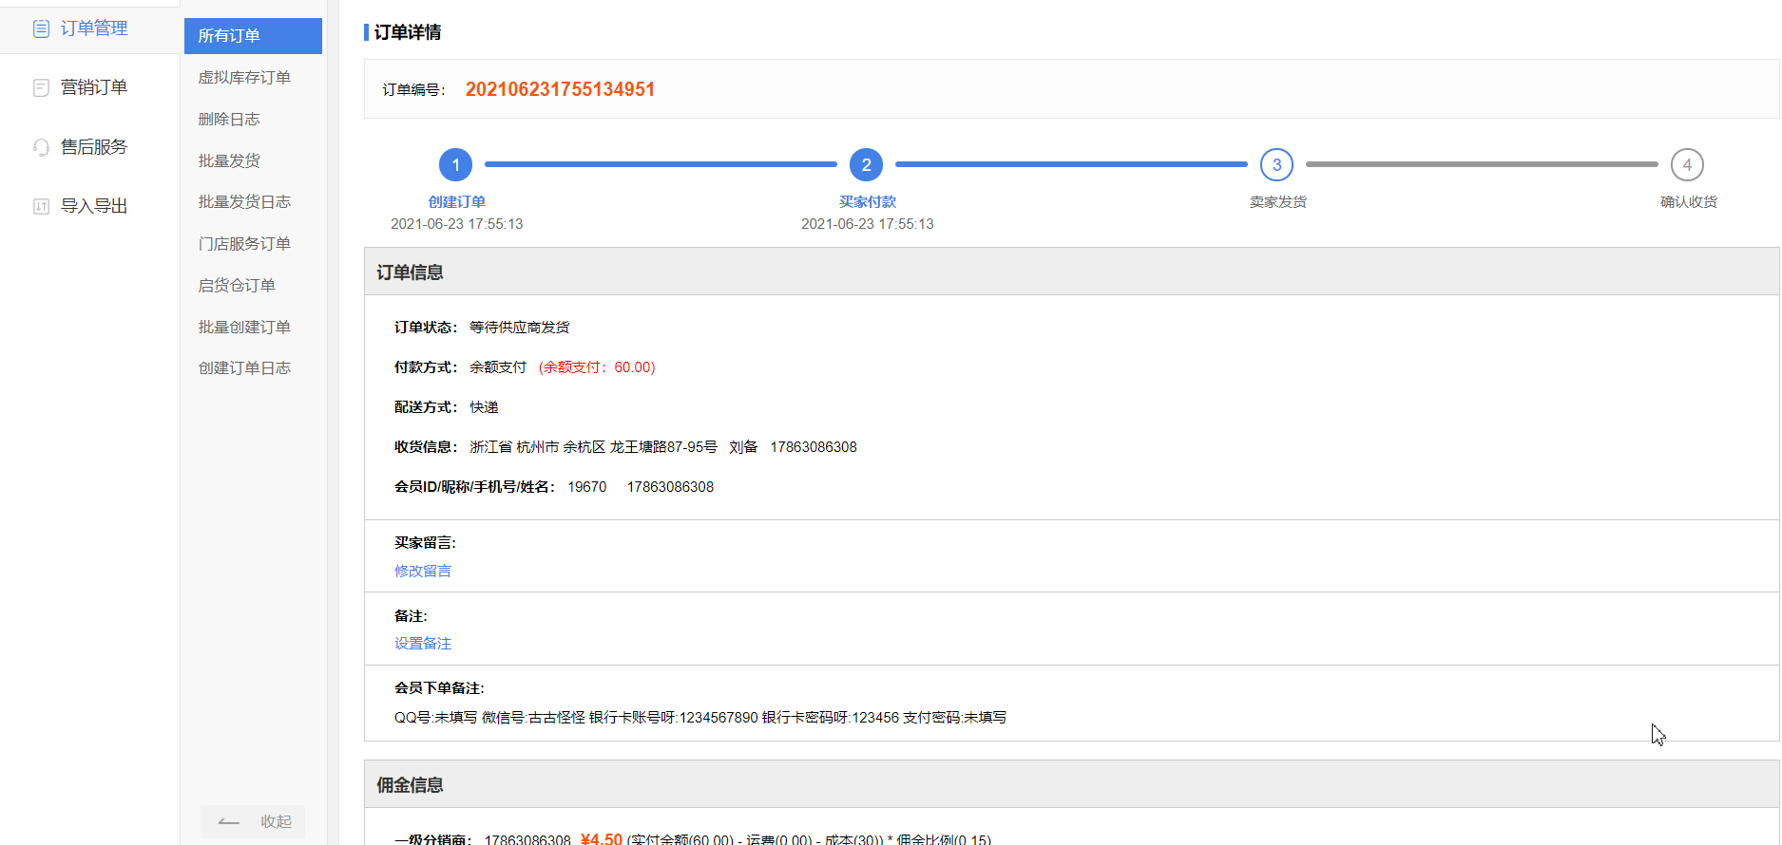Click the After-sales Service (售后服务) headset icon

41,147
